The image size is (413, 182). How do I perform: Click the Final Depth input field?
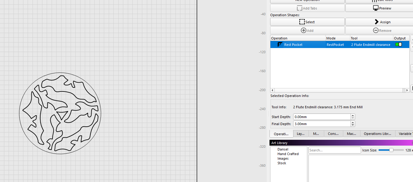(x=321, y=124)
